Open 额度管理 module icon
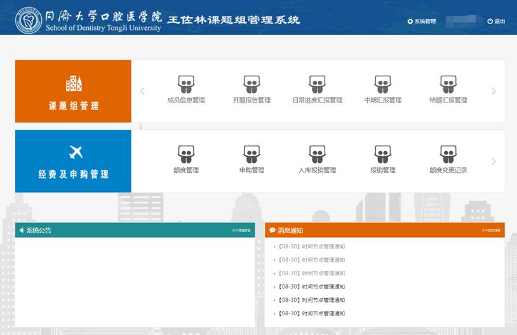Screen dimensions: 517x335 tap(186, 154)
